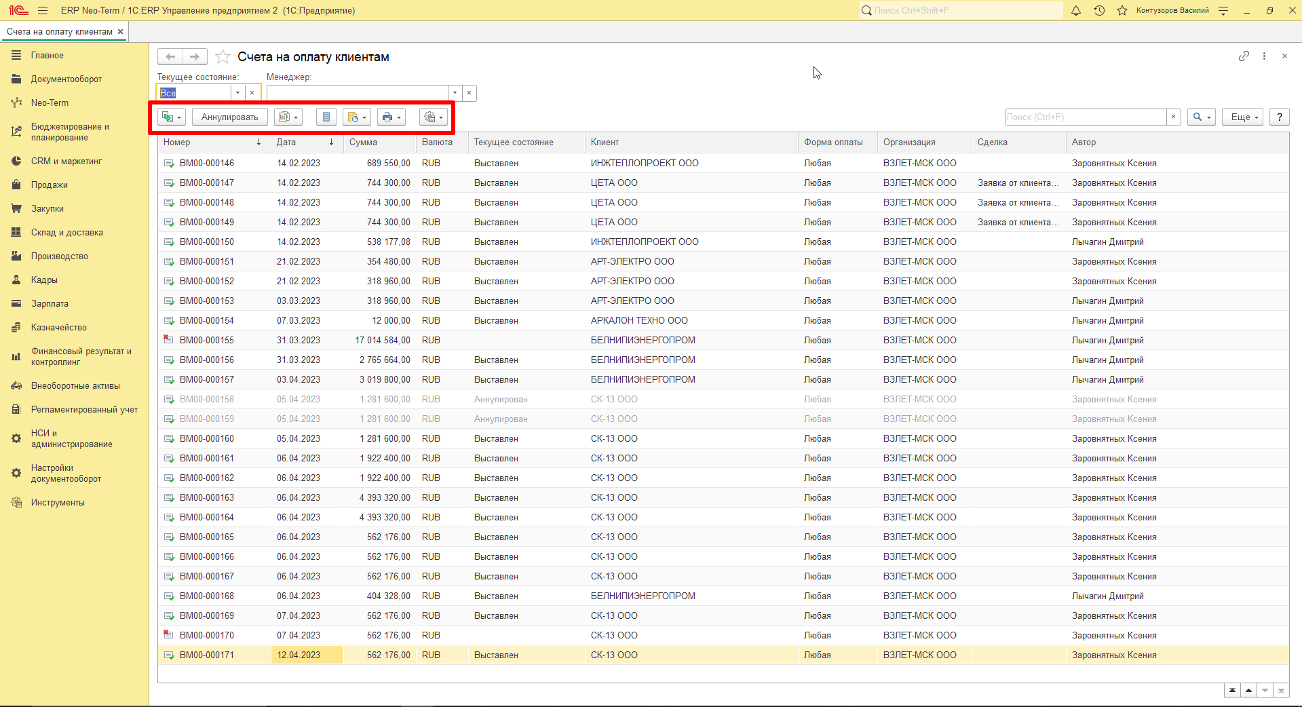This screenshot has width=1302, height=707.
Task: Open the Еще menu dropdown
Action: tap(1244, 117)
